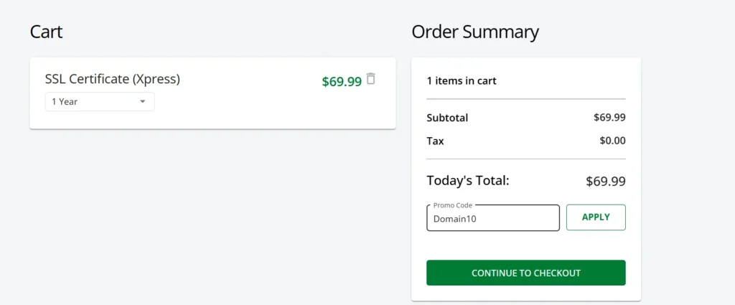Delete the SSL Certificate item with trash icon
The image size is (735, 305).
click(370, 79)
